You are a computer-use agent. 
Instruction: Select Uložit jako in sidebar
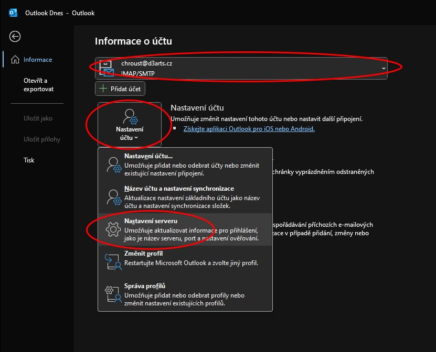point(38,118)
